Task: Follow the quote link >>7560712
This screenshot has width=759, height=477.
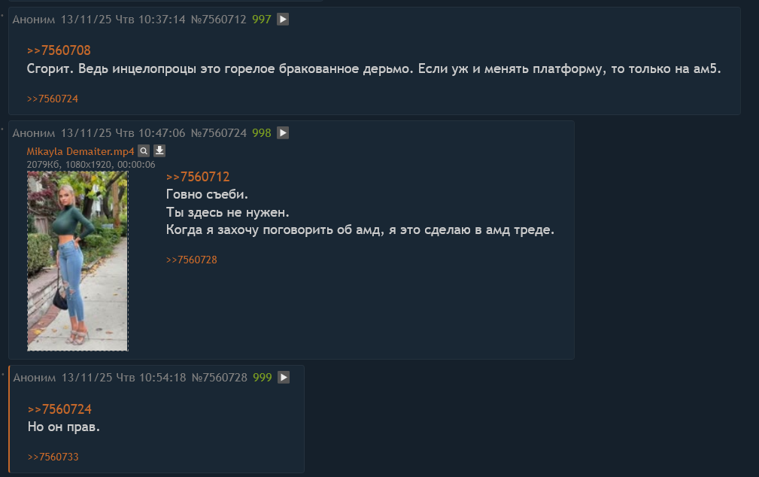Action: pyautogui.click(x=198, y=177)
